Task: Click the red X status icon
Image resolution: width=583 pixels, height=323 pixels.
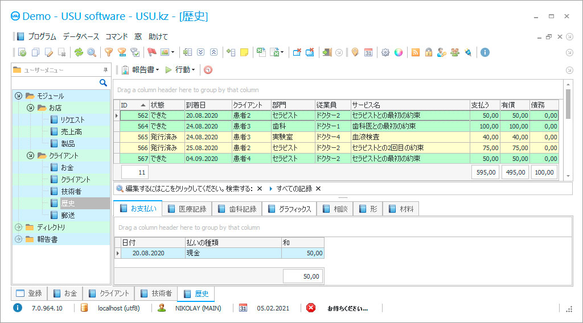Action: (x=311, y=308)
